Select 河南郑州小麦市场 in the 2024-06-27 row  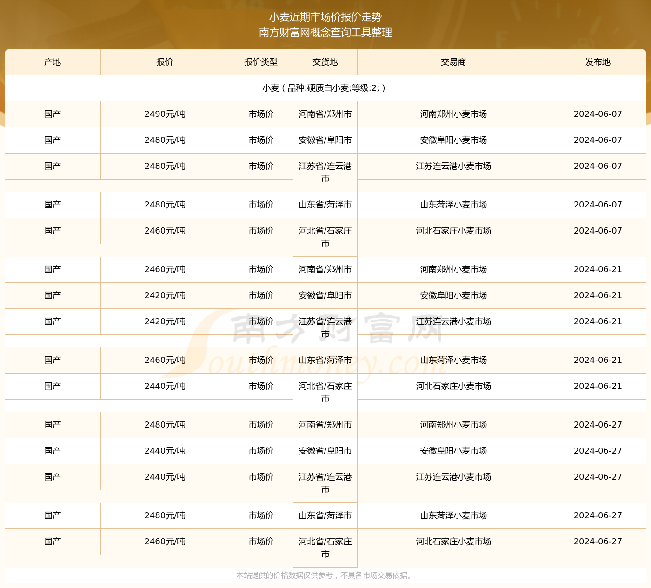pos(453,425)
